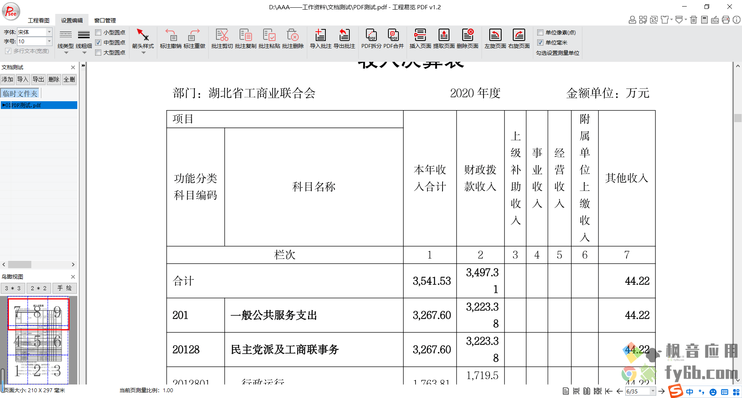Jump to first page with the |← icon

[x=609, y=391]
